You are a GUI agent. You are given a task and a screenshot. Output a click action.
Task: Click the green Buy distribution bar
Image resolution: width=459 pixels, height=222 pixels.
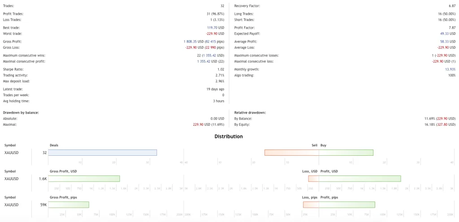point(346,153)
